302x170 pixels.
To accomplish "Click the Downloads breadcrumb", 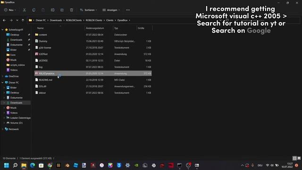I will (56, 20).
